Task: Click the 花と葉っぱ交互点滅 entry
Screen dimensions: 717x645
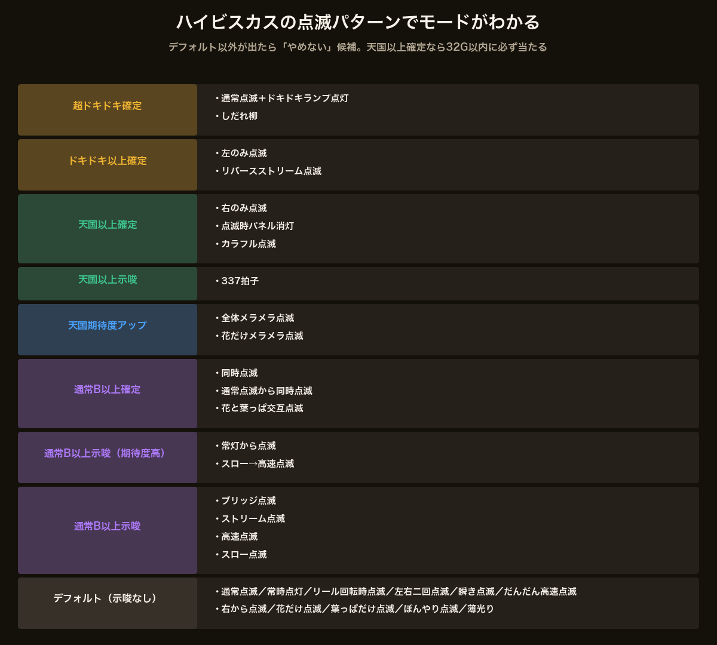Action: [x=259, y=408]
